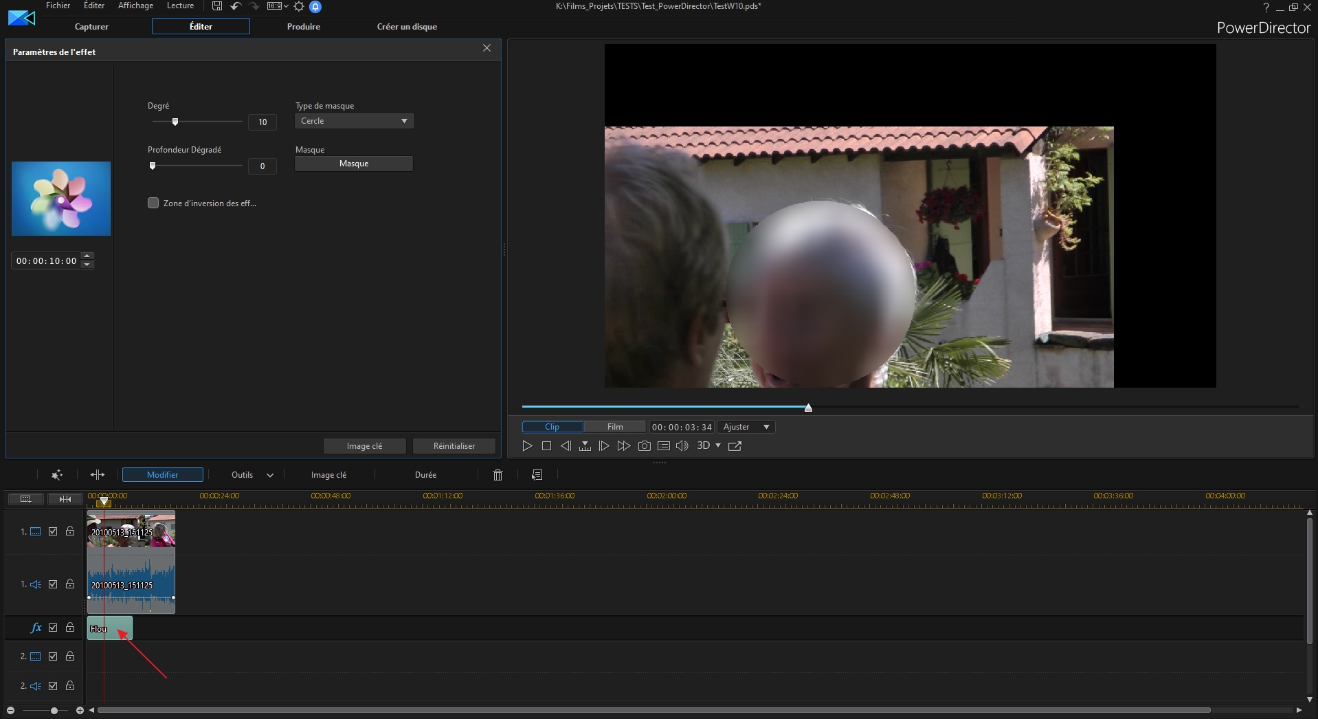Click the Réinitialiser button
1318x719 pixels.
tap(454, 446)
